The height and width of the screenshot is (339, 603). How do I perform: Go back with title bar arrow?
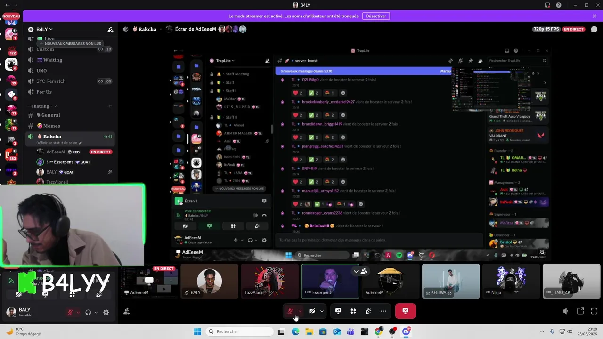point(7,5)
